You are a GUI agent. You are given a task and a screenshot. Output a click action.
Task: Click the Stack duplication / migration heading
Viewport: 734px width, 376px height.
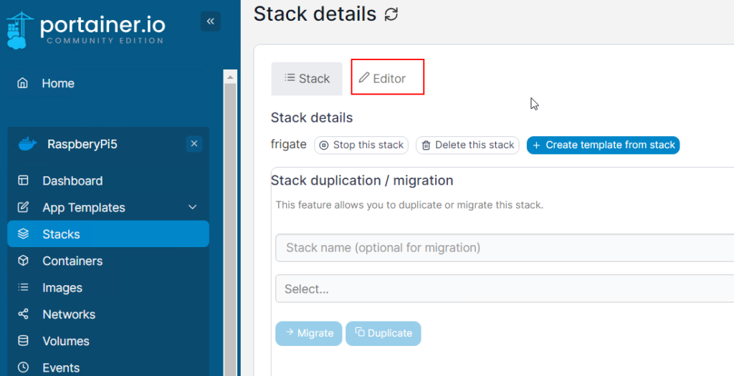click(x=362, y=180)
